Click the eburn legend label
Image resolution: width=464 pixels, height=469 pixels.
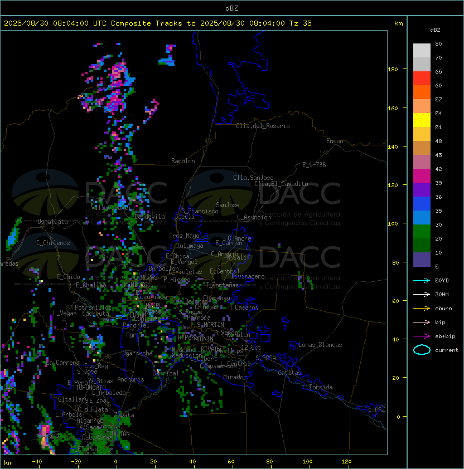pyautogui.click(x=443, y=309)
